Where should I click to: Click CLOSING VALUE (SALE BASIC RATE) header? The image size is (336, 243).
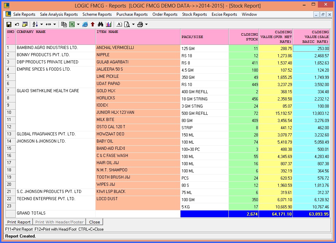pyautogui.click(x=311, y=37)
